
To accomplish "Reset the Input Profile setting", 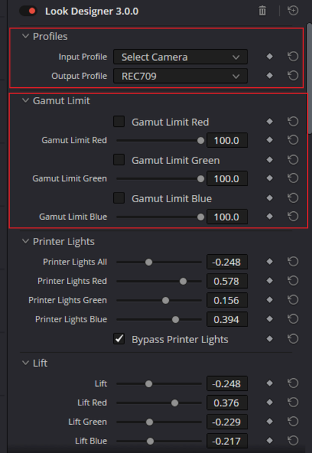I will [293, 56].
